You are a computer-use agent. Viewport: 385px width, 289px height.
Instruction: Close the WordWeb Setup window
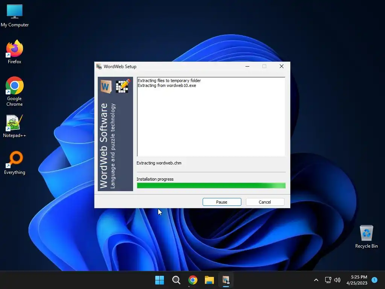(x=282, y=66)
